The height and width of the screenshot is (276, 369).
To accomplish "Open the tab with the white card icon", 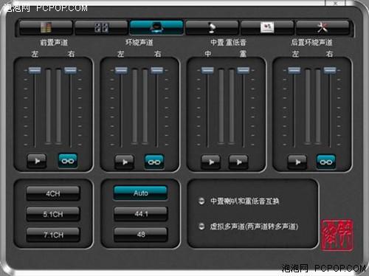I will pos(267,27).
